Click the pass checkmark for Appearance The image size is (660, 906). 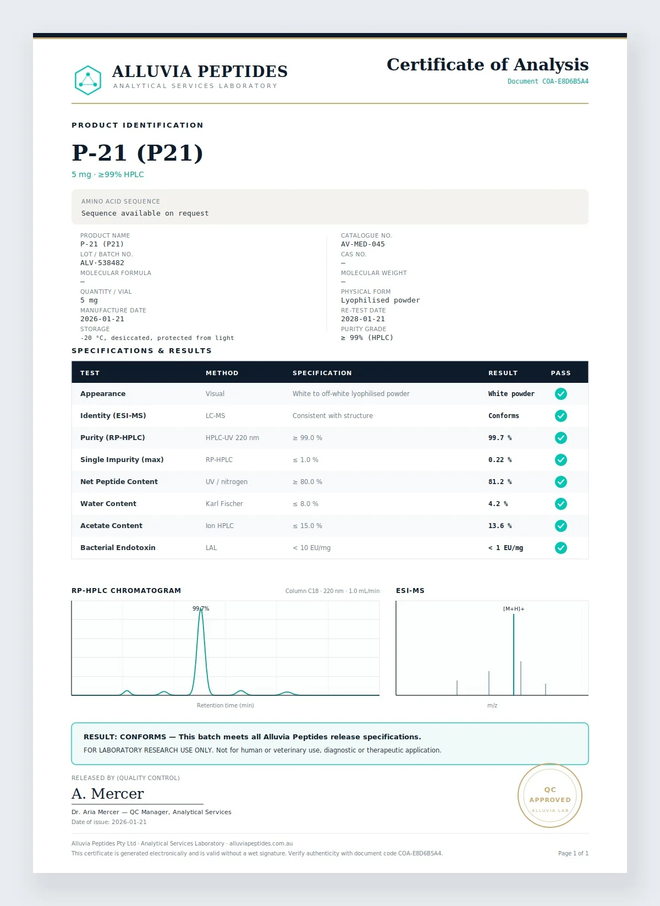click(560, 394)
